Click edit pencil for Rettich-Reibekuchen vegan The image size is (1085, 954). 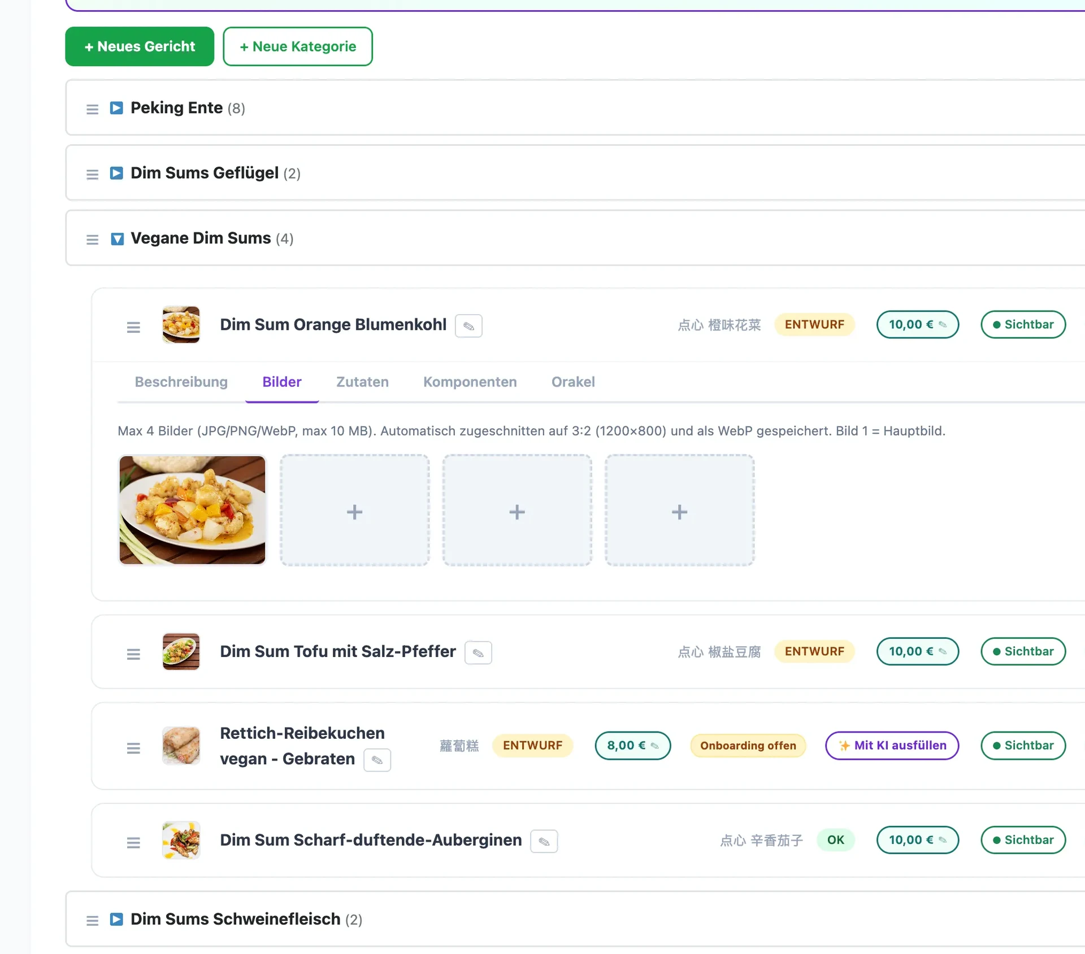[377, 760]
